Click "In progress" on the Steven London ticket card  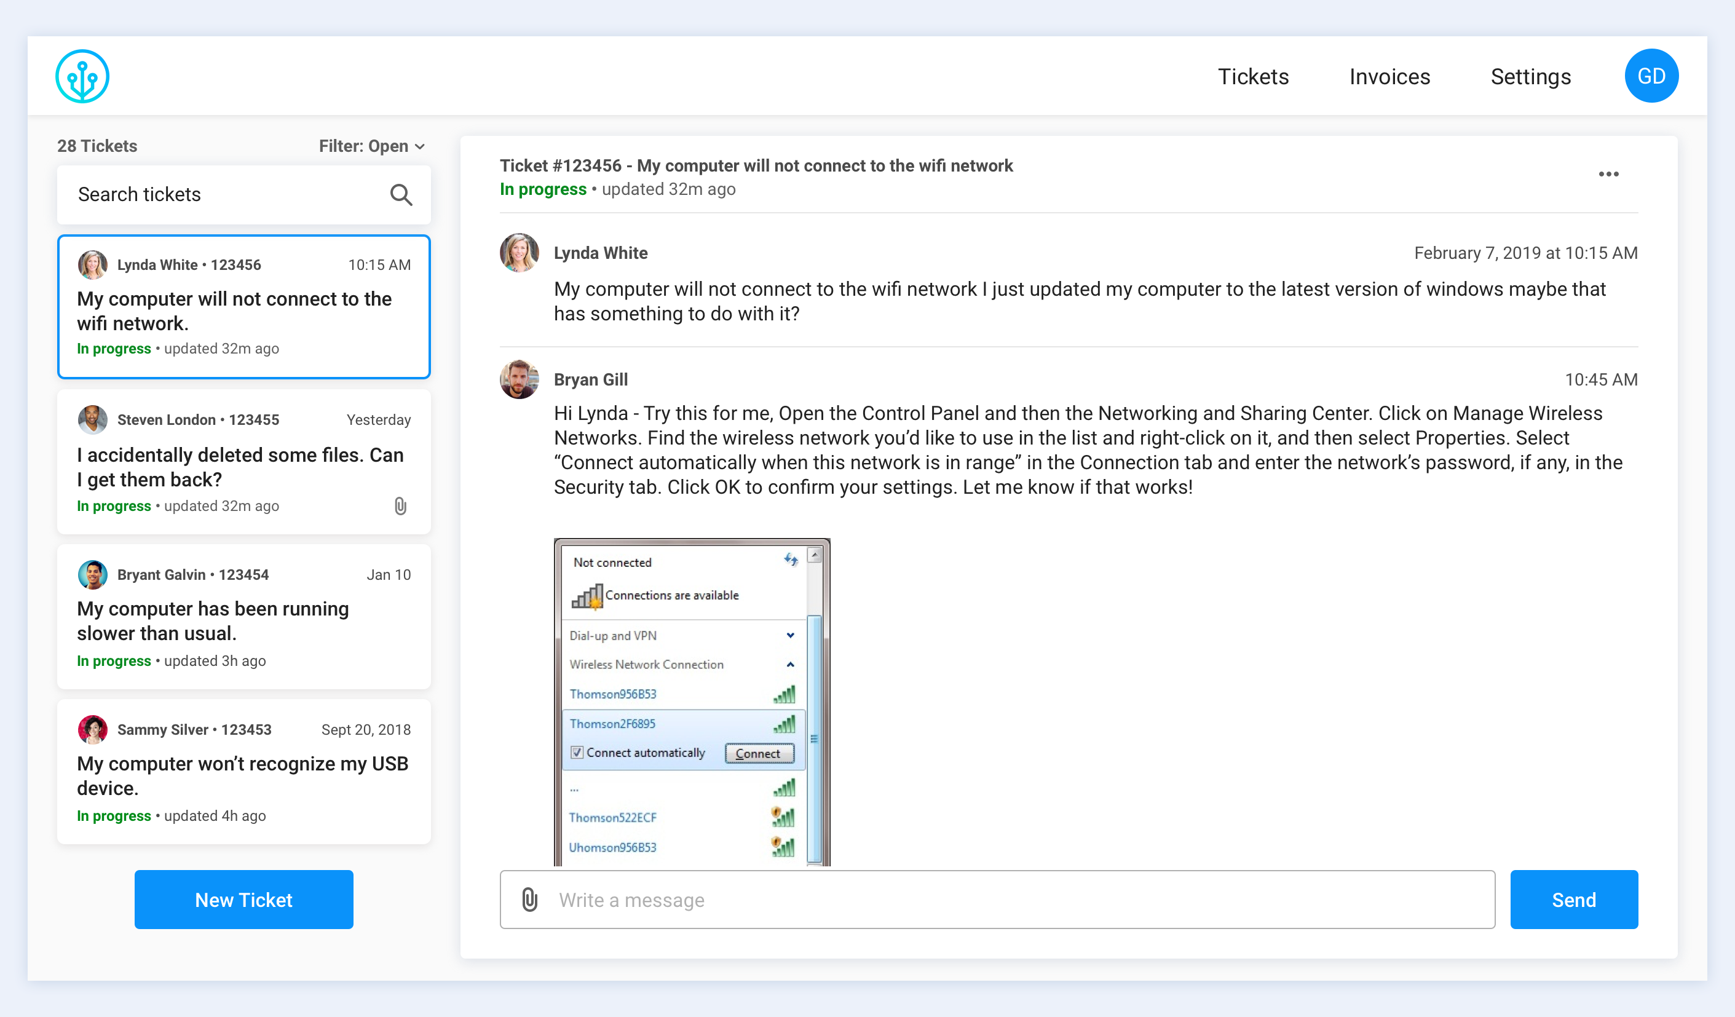(x=114, y=506)
